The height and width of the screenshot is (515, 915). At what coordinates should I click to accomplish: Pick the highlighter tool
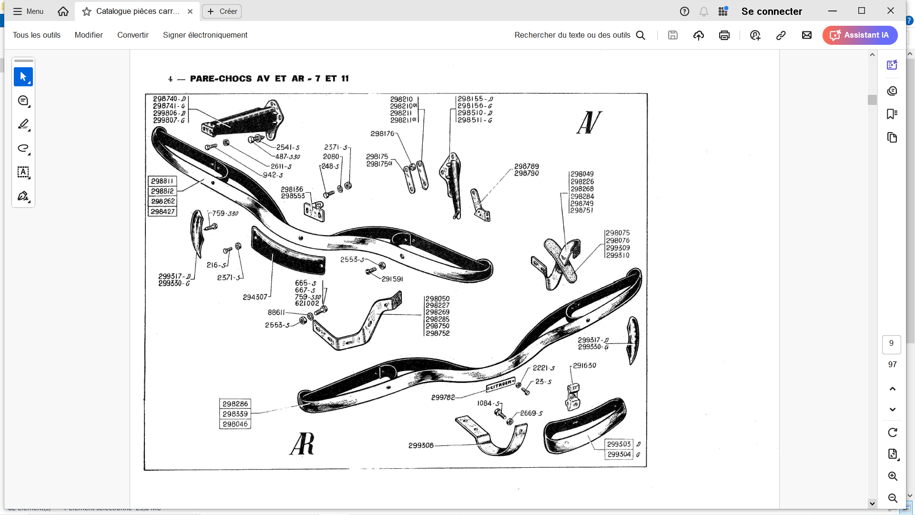coord(23,124)
